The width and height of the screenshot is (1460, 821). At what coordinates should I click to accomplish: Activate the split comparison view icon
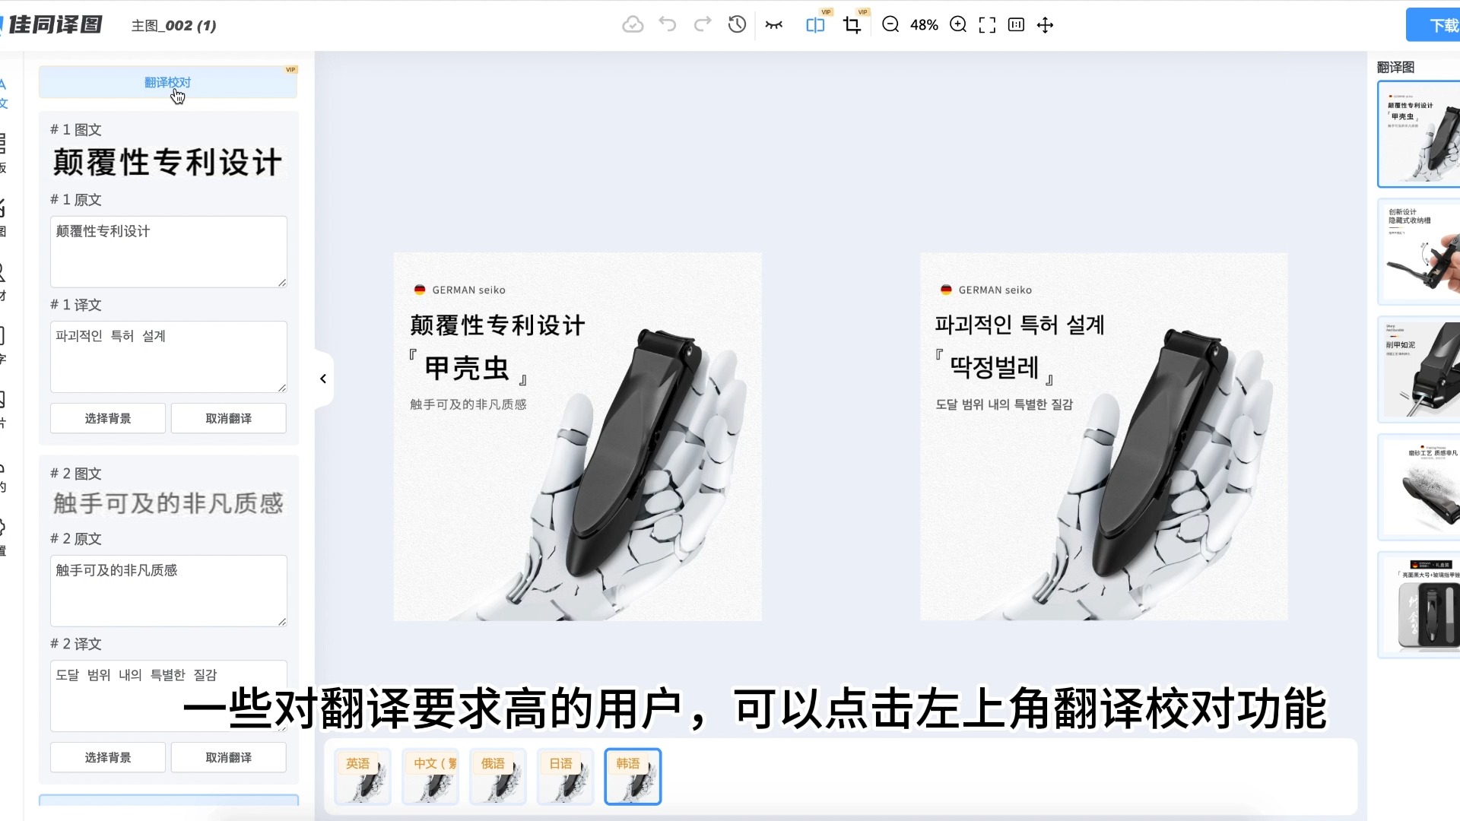pyautogui.click(x=814, y=24)
